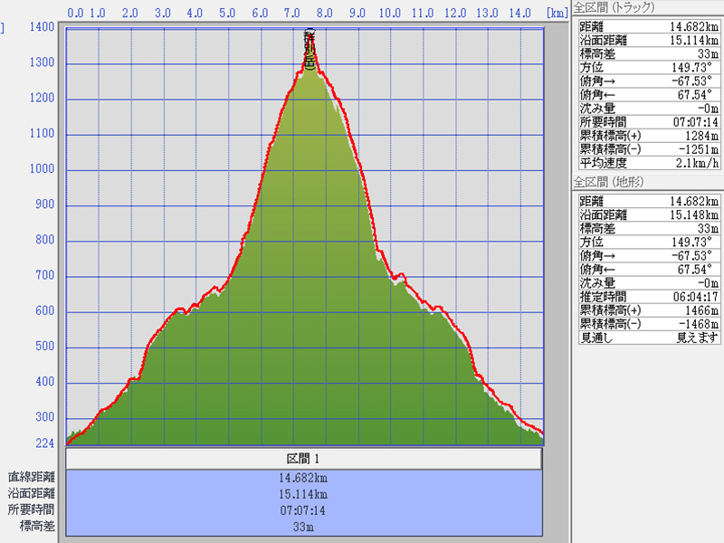Click the 224 minimum elevation axis label
Image resolution: width=724 pixels, height=543 pixels.
(x=44, y=443)
